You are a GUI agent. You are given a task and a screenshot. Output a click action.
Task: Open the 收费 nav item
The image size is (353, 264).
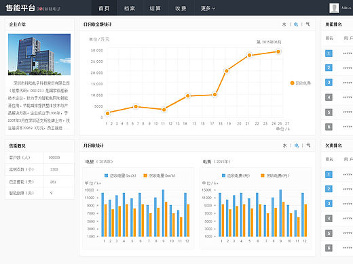point(181,8)
